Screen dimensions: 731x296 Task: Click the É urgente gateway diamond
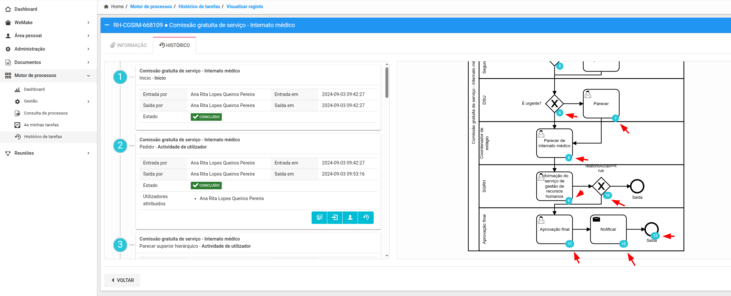(x=554, y=104)
